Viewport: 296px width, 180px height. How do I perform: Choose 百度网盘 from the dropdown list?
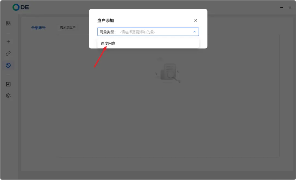click(x=148, y=43)
